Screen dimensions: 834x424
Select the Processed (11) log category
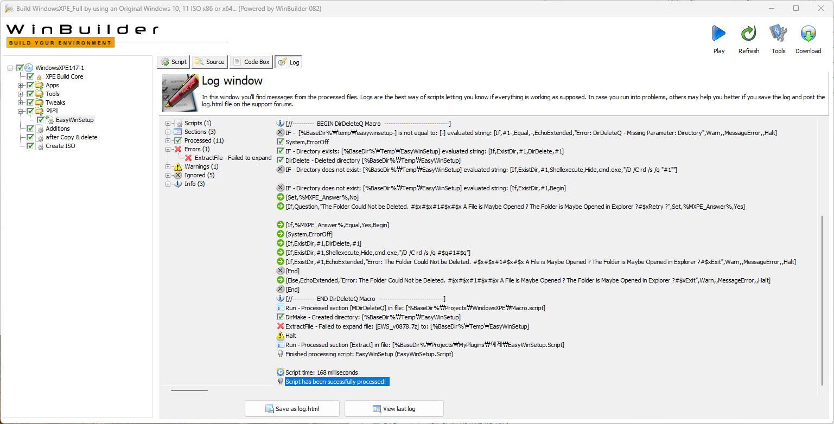point(204,140)
